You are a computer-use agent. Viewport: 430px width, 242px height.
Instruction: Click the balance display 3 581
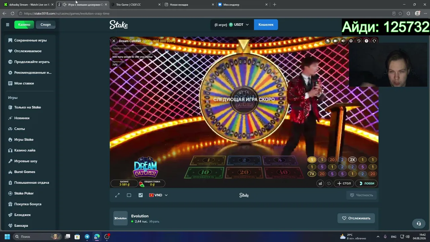tap(124, 183)
